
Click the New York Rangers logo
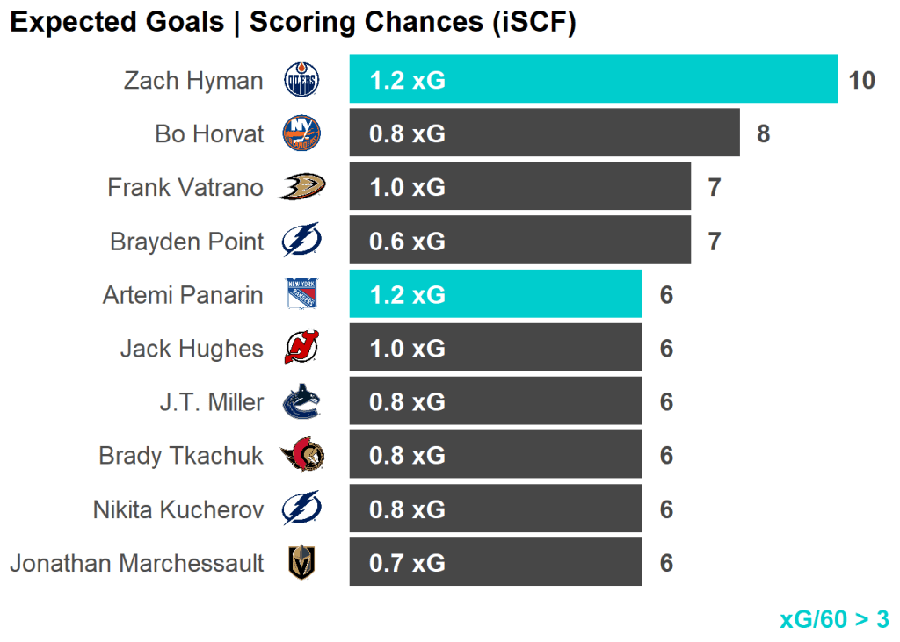tap(301, 294)
